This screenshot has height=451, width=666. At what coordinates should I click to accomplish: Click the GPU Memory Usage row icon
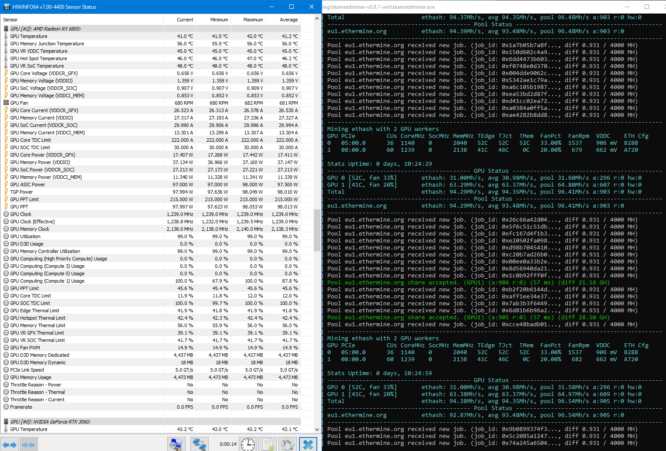(6, 377)
